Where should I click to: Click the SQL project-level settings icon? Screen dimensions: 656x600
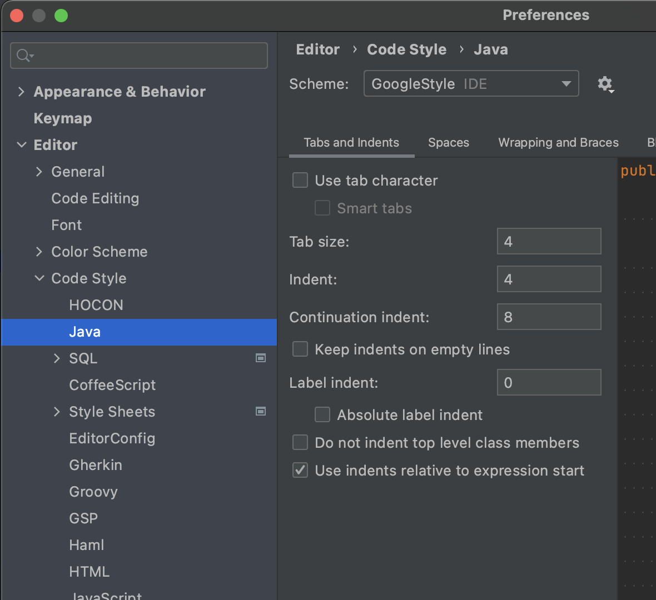click(260, 358)
